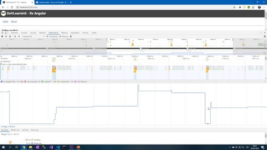267x150 pixels.
Task: Open the DevTools three-dot customize menu
Action: coord(261,32)
